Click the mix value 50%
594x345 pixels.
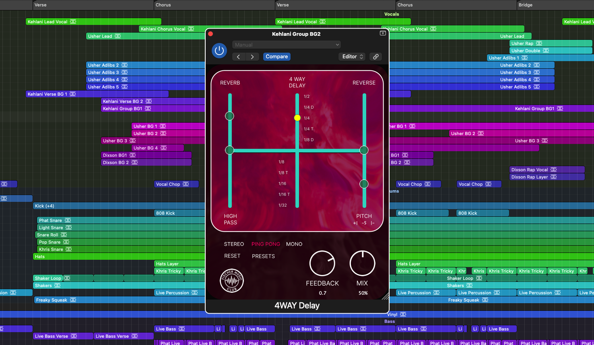tap(363, 293)
